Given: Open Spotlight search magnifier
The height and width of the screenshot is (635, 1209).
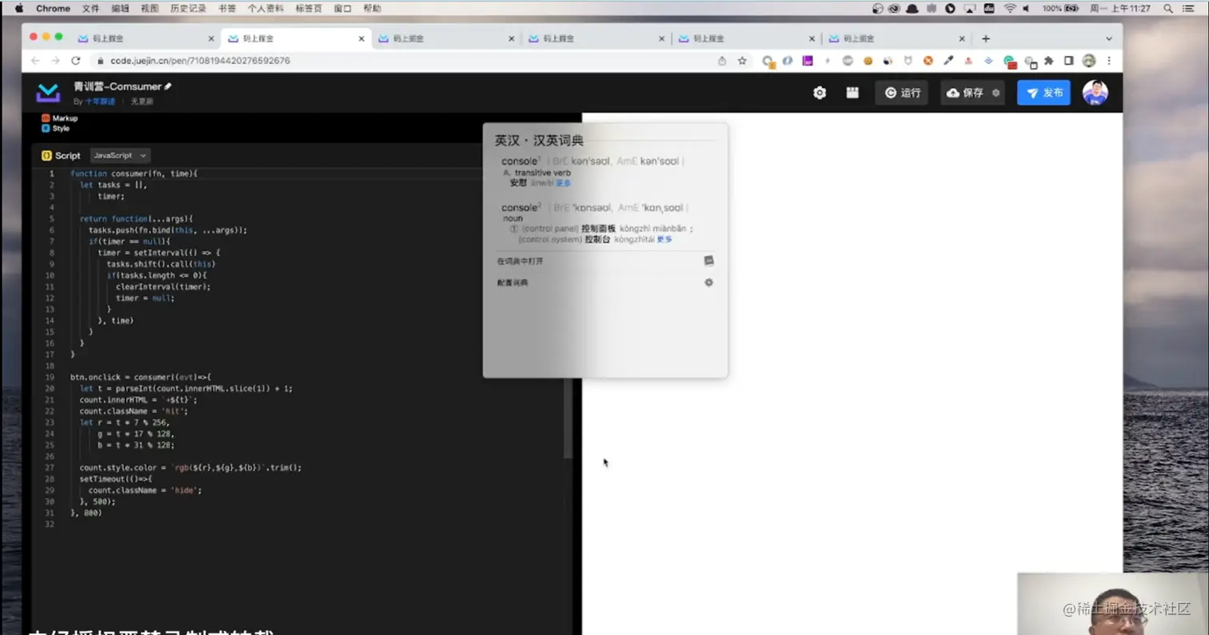Looking at the screenshot, I should pyautogui.click(x=1167, y=8).
